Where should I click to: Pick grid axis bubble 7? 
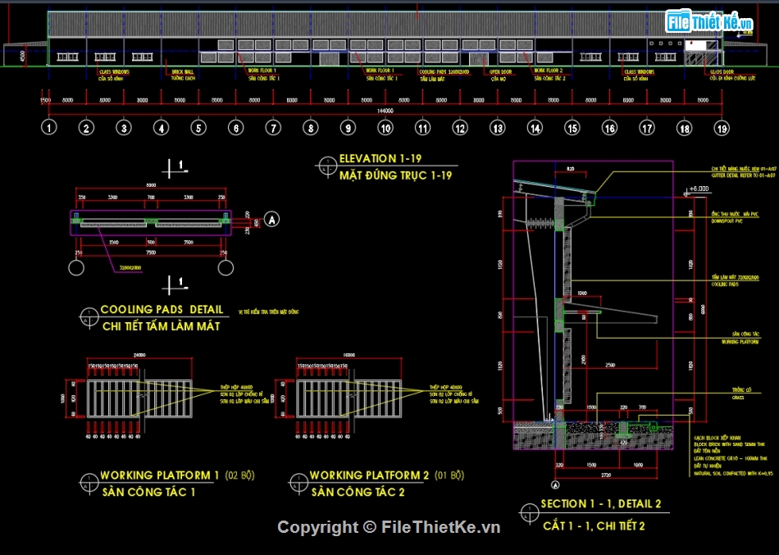tap(273, 128)
